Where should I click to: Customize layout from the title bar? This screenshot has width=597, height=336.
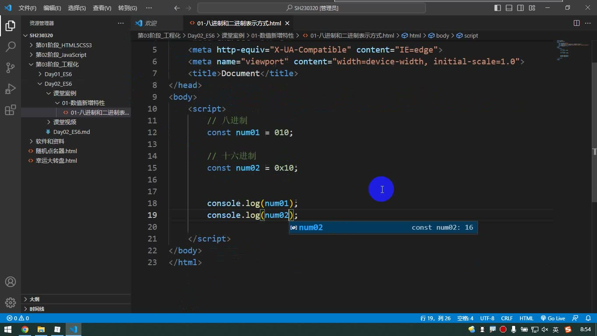click(532, 8)
